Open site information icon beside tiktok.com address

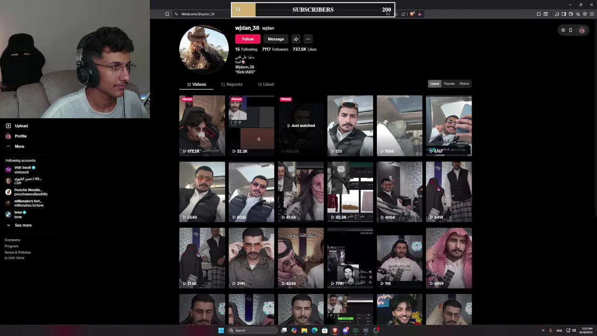[176, 14]
